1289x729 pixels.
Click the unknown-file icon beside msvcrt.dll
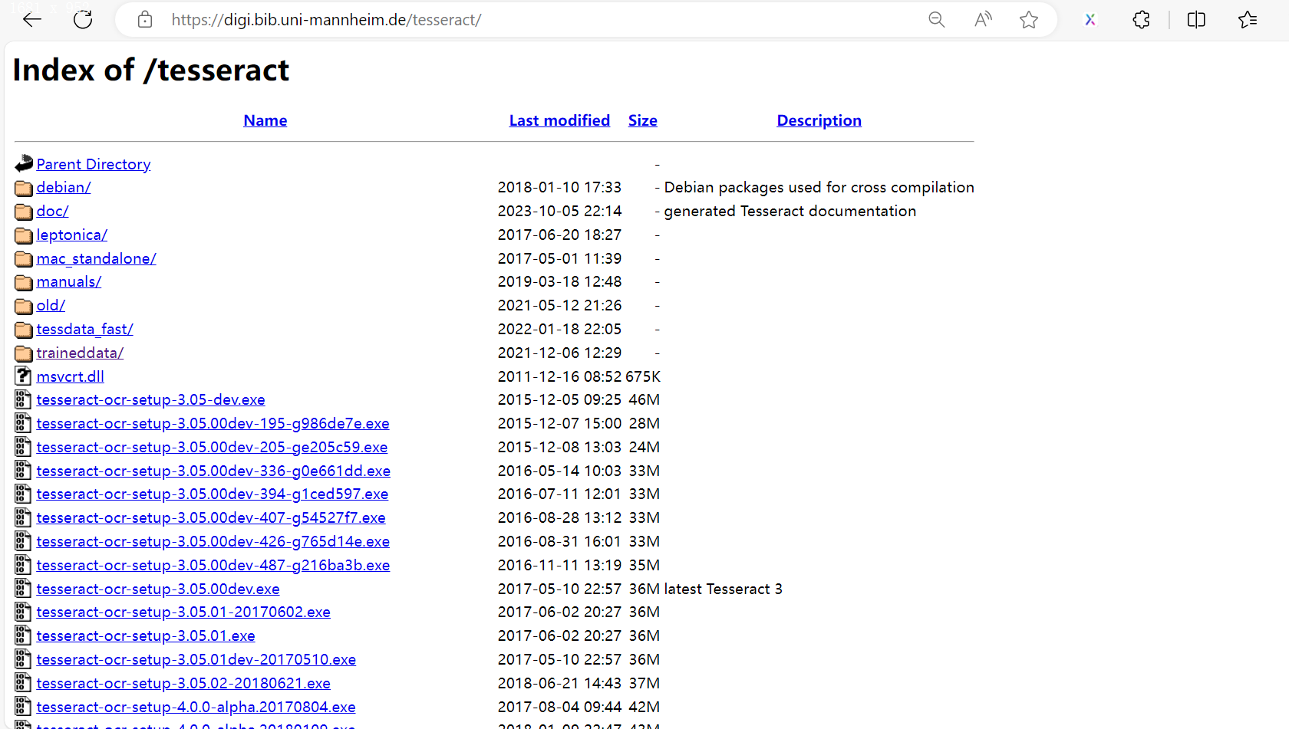[23, 376]
